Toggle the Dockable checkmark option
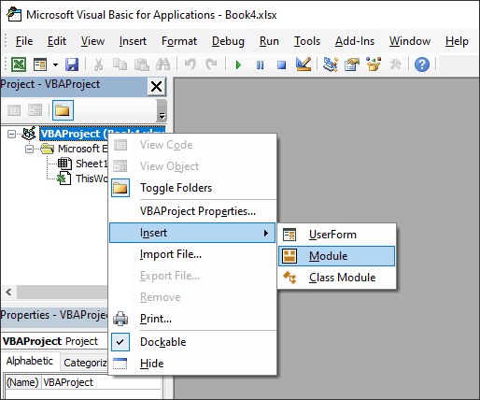Viewport: 480px width, 400px height. (x=192, y=342)
